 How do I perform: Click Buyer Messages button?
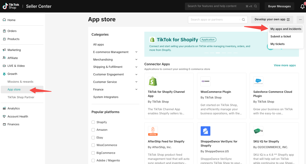[279, 6]
